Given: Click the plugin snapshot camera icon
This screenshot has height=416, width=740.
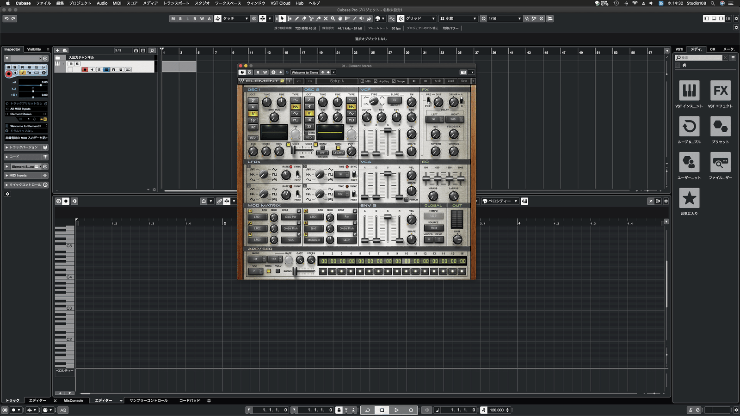Looking at the screenshot, I should coord(463,72).
